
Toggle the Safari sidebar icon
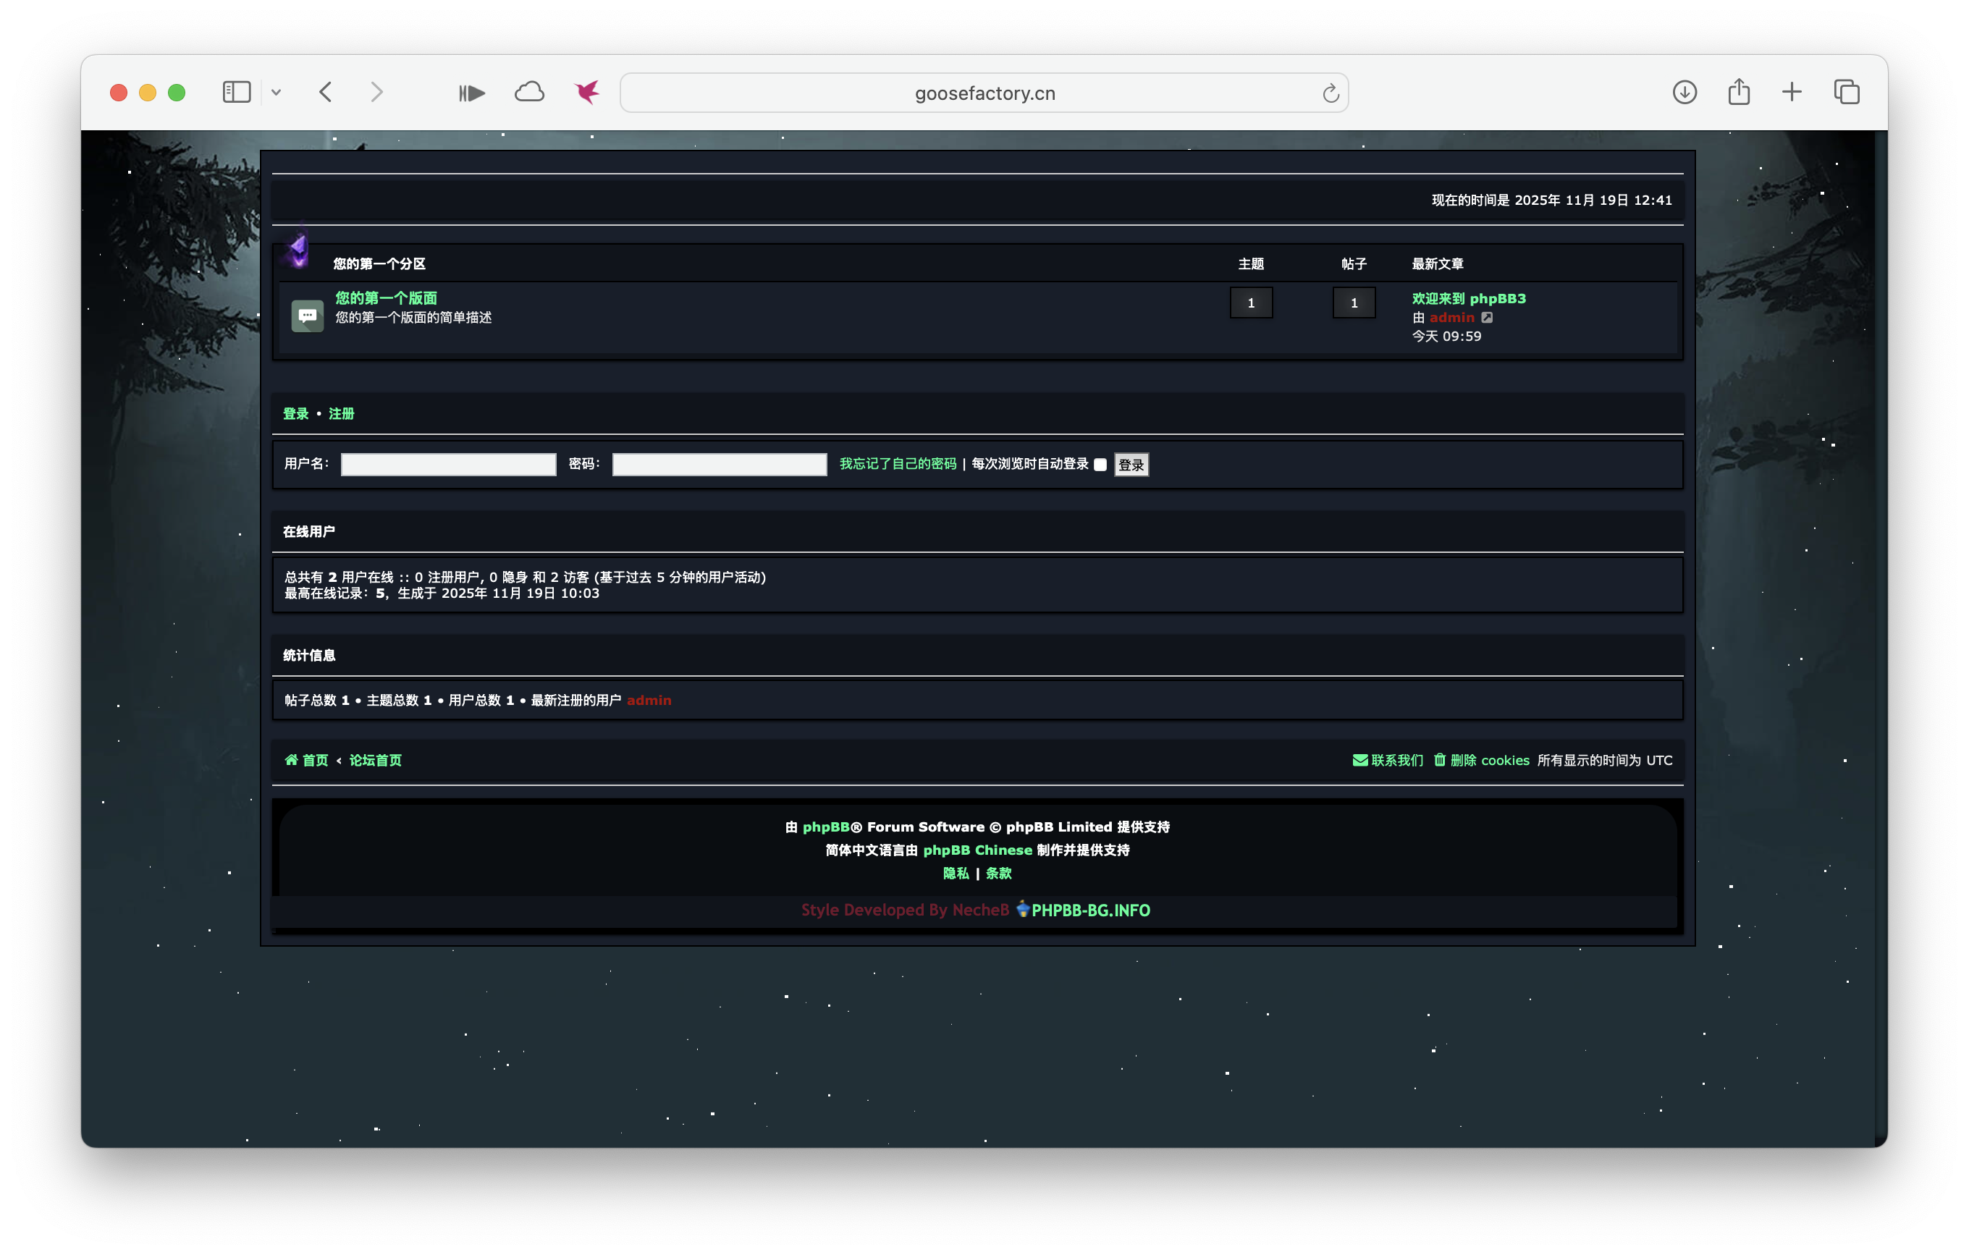click(x=236, y=93)
